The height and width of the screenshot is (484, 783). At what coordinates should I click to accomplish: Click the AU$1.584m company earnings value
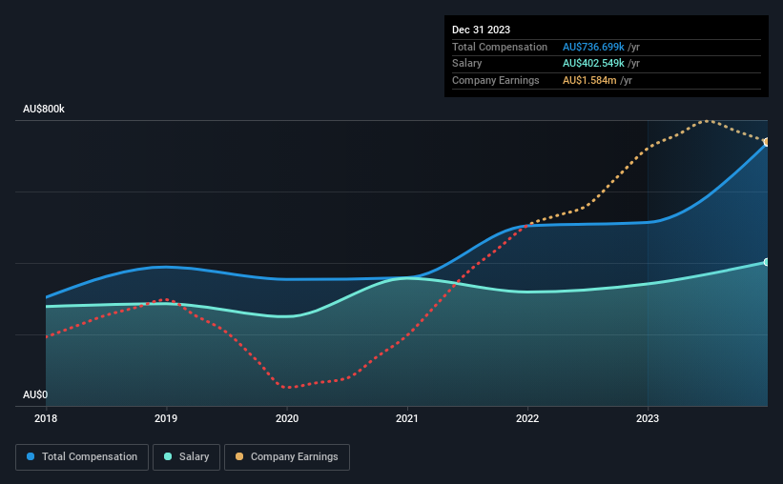tap(589, 80)
